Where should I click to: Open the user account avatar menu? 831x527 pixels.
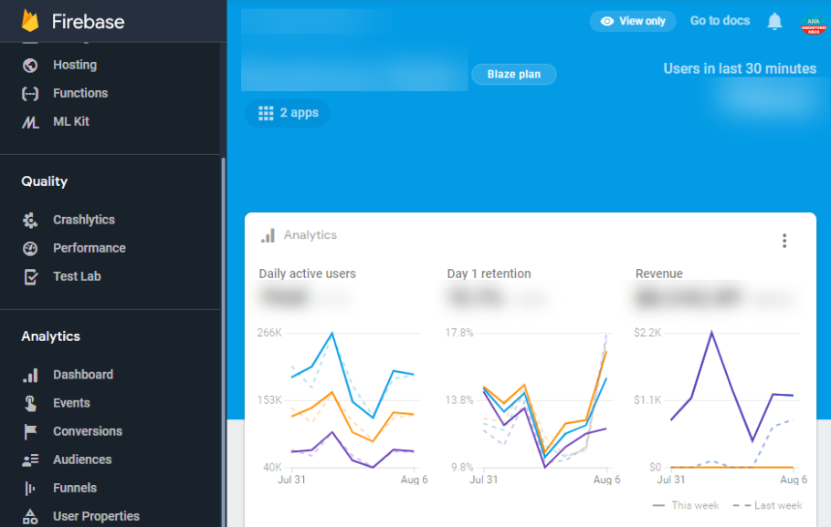coord(813,24)
